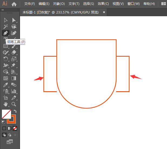Select the Slice tool
The height and width of the screenshot is (149, 167).
14,98
